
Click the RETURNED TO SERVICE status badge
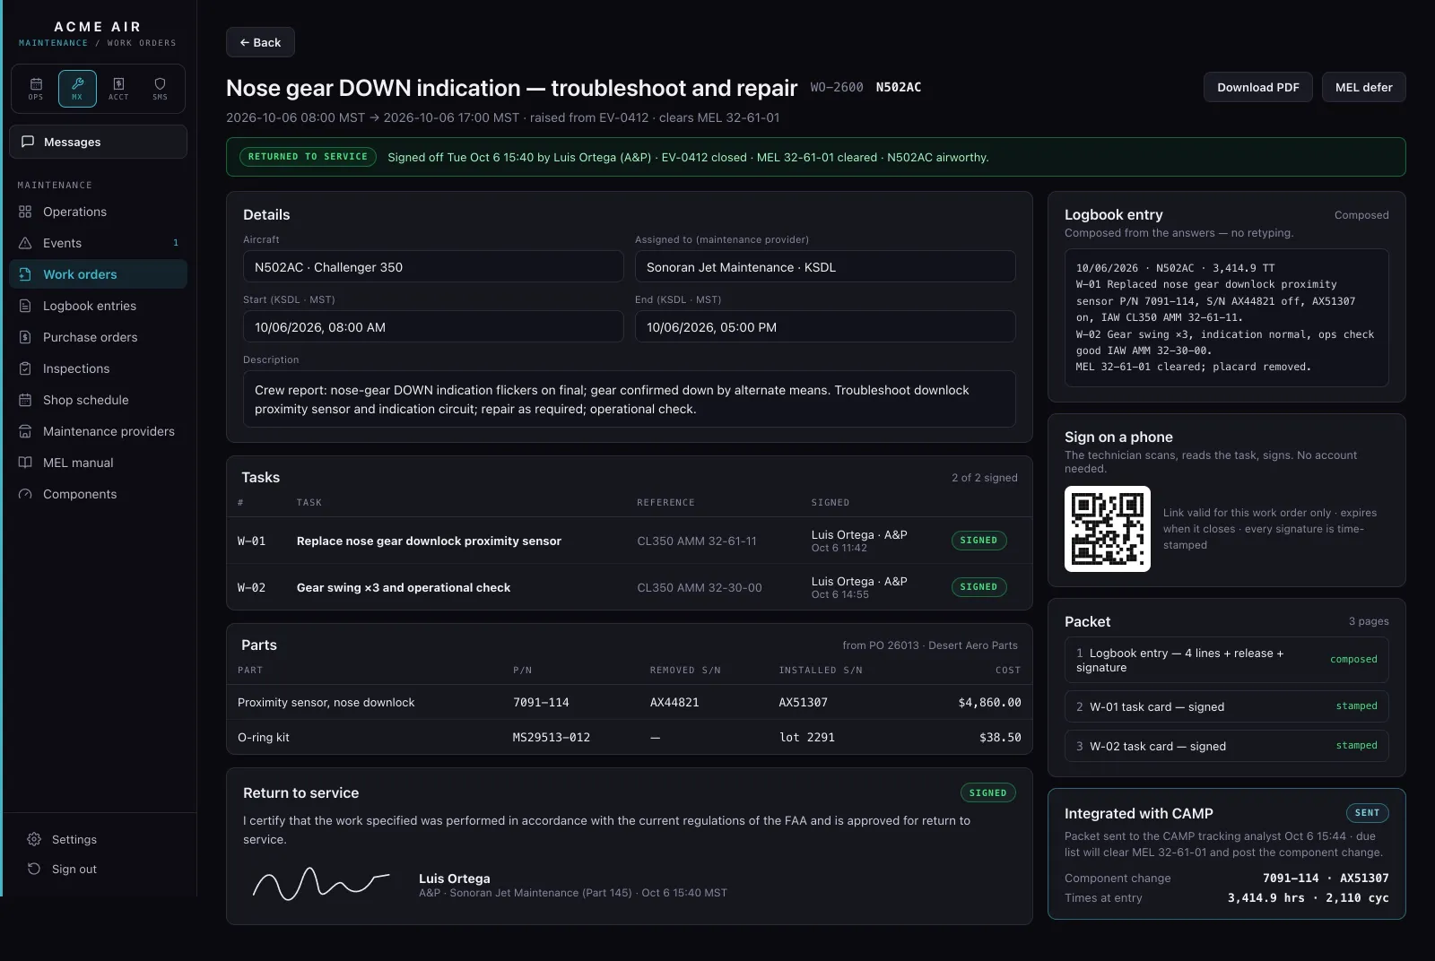(309, 157)
